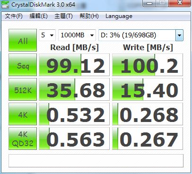Click the Write [MB/s] column header
192x174 pixels.
pos(148,47)
